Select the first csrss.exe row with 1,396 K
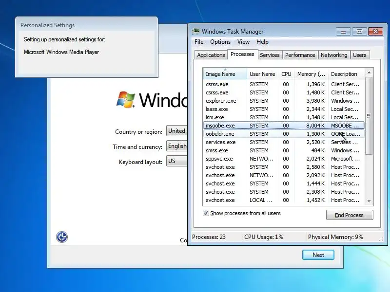 [x=284, y=84]
